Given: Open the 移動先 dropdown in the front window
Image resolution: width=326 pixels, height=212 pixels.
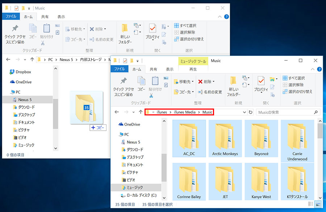Looking at the screenshot, I should tap(184, 82).
